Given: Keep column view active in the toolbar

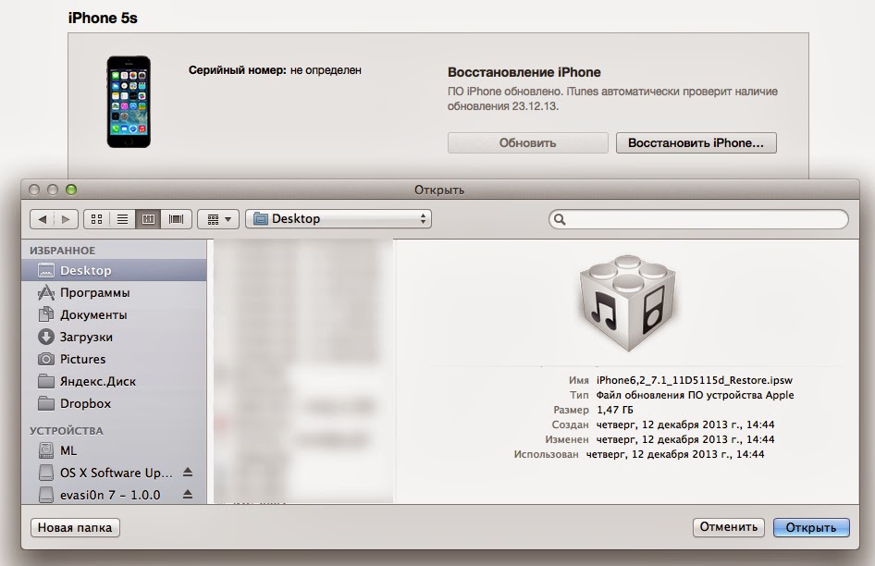Looking at the screenshot, I should pyautogui.click(x=147, y=218).
